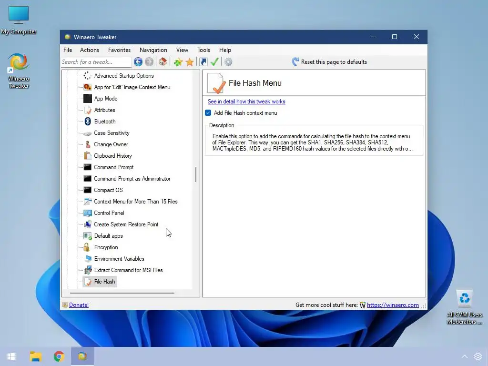
Task: Click in the Search for a tweak field
Action: [96, 62]
